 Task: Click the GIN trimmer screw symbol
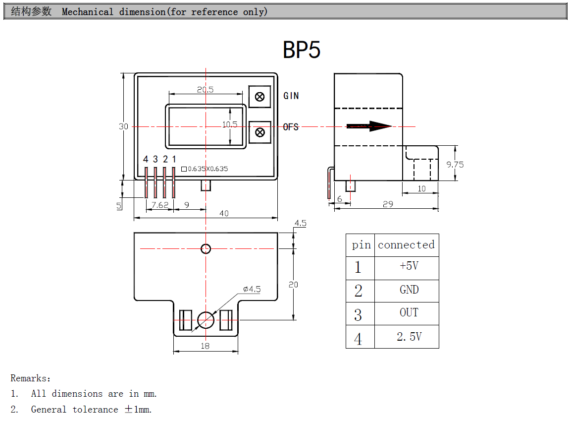pyautogui.click(x=259, y=97)
